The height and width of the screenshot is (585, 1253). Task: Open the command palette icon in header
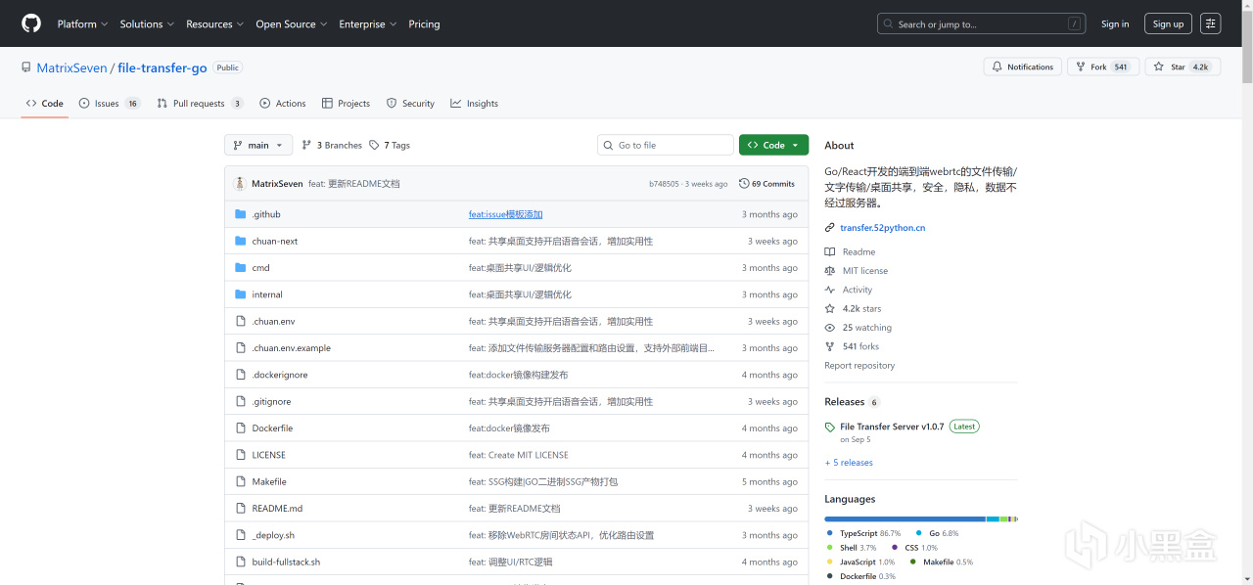point(1211,23)
